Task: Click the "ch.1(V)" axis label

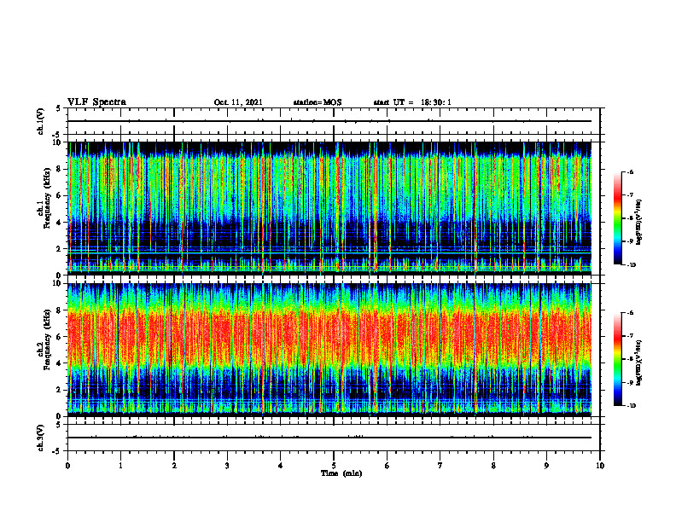Action: tap(40, 121)
